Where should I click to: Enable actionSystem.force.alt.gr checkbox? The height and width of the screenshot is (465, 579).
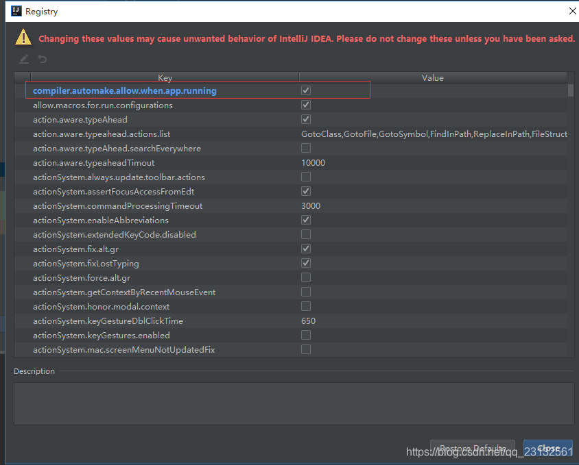306,277
